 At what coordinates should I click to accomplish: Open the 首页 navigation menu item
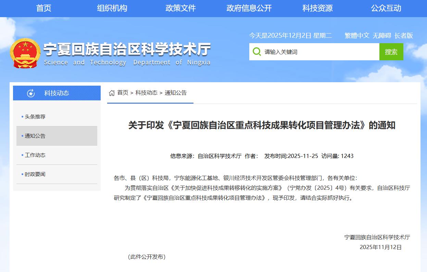point(44,8)
